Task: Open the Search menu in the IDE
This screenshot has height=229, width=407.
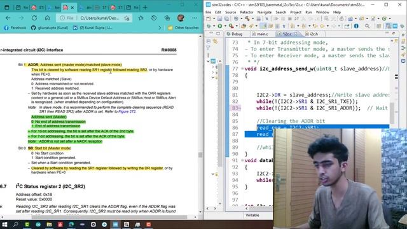Action: (x=280, y=12)
